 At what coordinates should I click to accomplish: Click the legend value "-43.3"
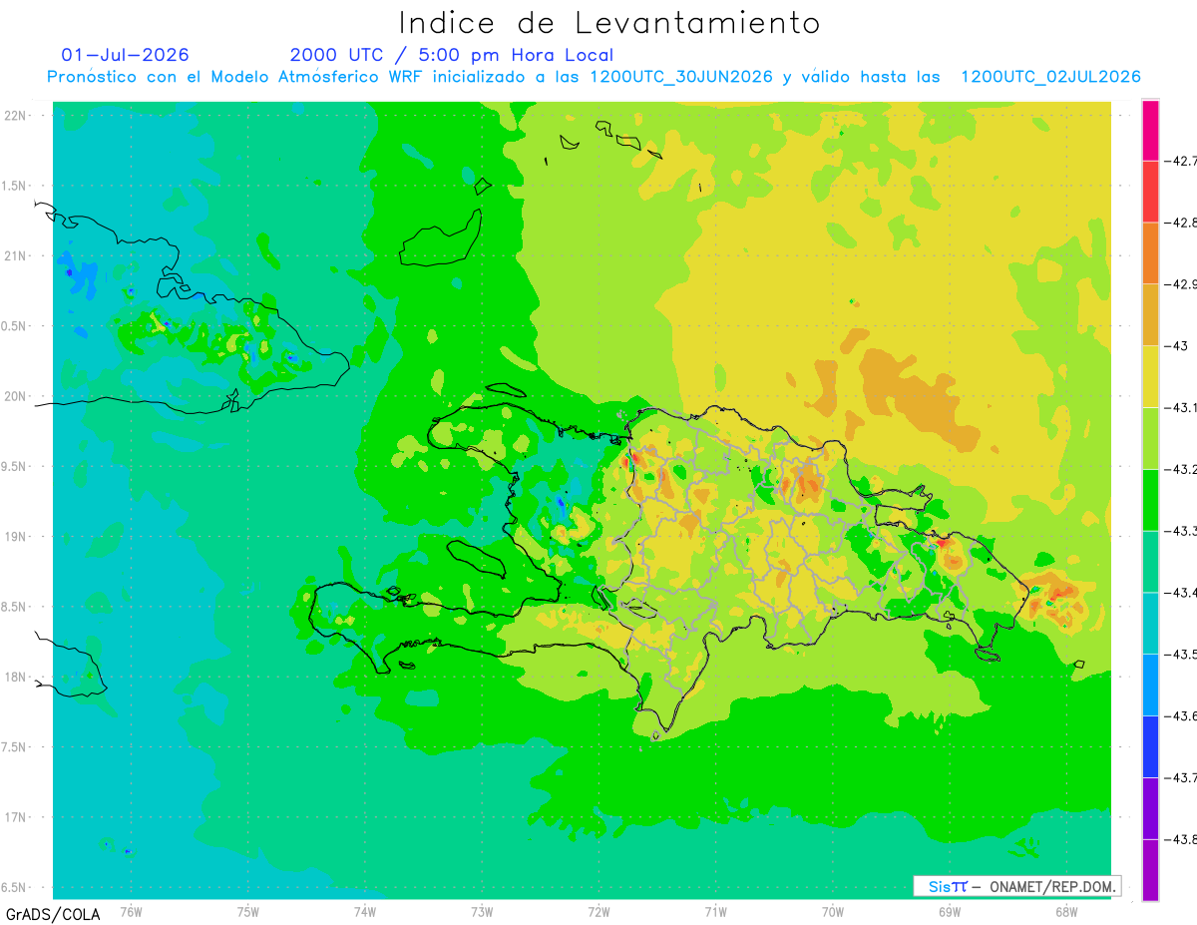[x=1183, y=531]
